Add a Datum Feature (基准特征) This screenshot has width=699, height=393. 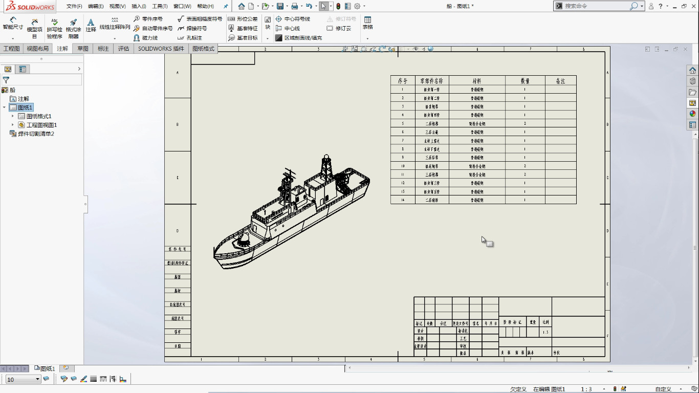pyautogui.click(x=243, y=29)
